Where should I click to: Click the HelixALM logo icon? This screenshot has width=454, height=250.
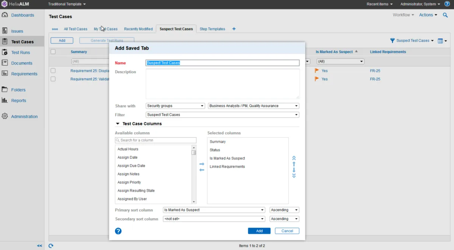point(5,4)
